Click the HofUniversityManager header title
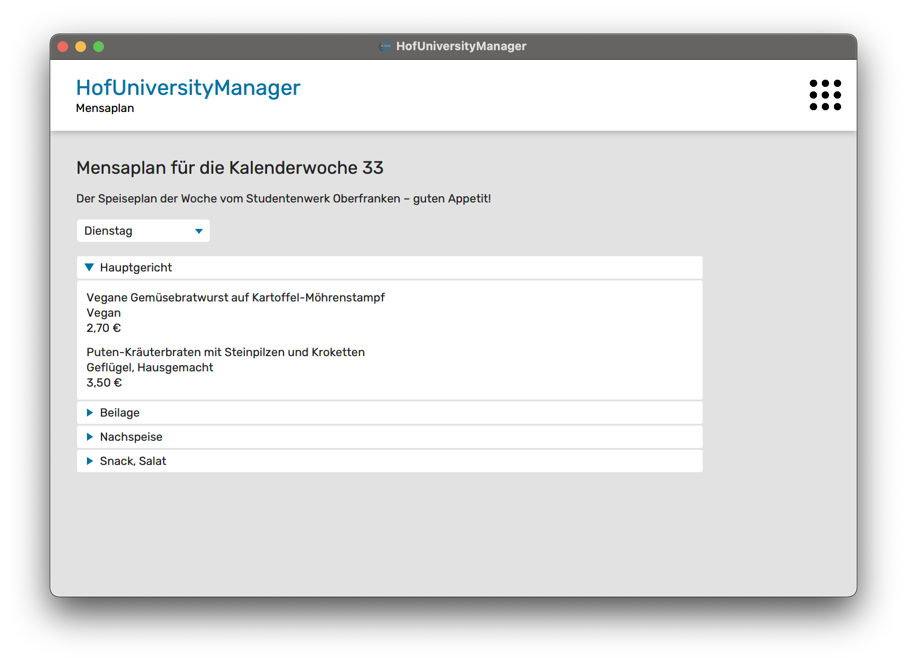The height and width of the screenshot is (663, 907). (188, 88)
